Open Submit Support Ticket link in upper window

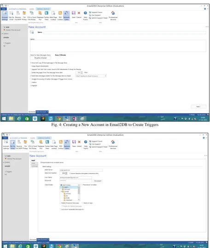click(98, 18)
